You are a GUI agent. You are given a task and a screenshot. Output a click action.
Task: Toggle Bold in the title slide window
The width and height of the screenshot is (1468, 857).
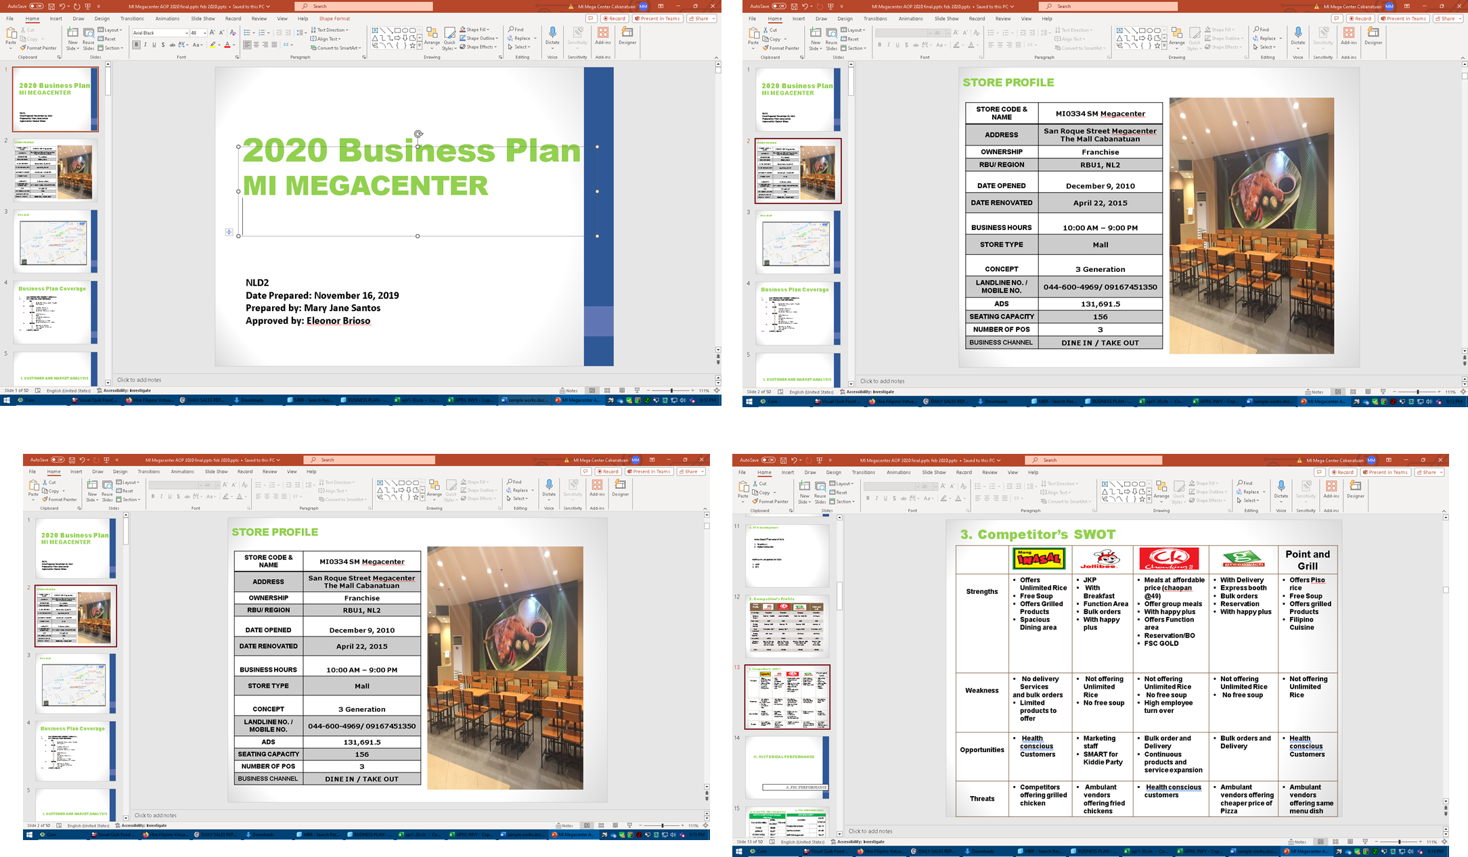(x=136, y=45)
